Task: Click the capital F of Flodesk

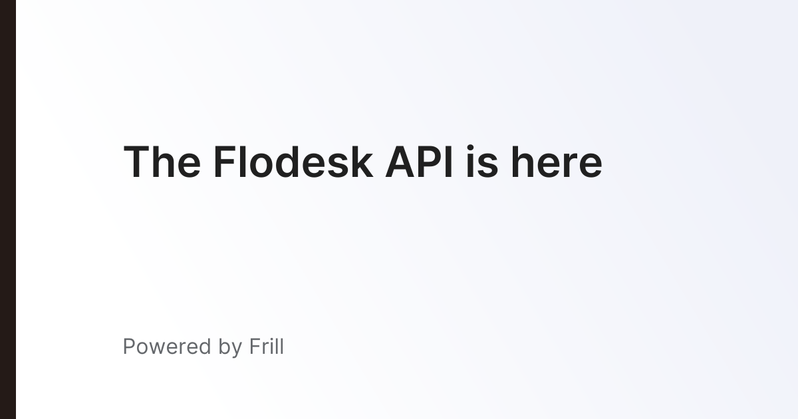Action: pyautogui.click(x=225, y=162)
